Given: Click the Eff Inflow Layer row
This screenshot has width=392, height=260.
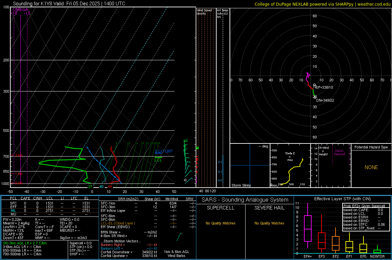Looking at the screenshot, I should [148, 211].
